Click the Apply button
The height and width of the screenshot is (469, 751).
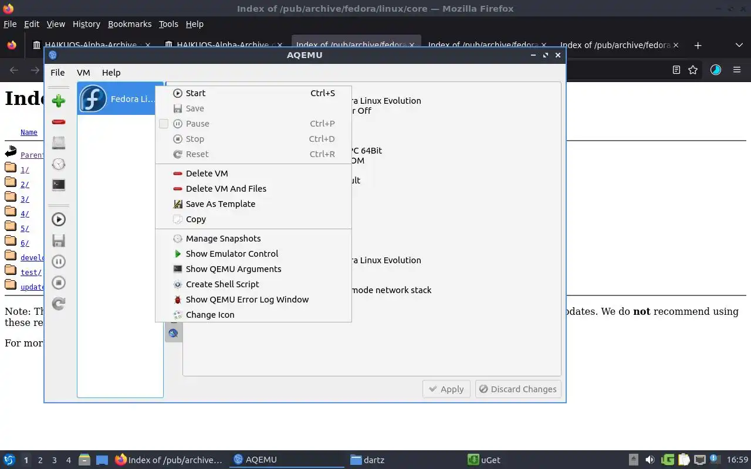446,389
